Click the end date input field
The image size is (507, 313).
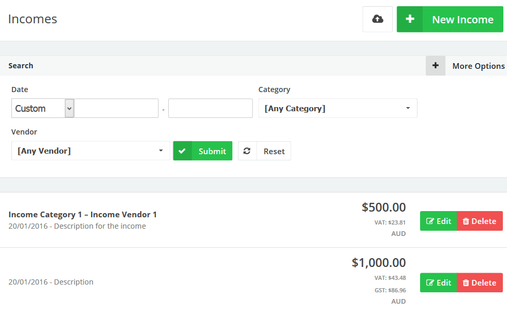tap(210, 109)
